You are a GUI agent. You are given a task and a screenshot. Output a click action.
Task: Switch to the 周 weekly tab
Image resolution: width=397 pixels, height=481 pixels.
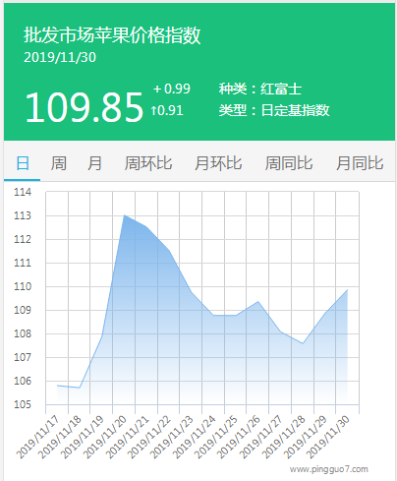(x=59, y=163)
